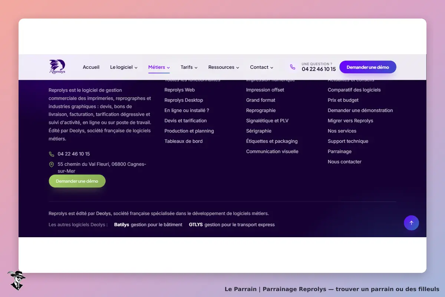This screenshot has height=297, width=445.
Task: Open the Tableaux de bord link
Action: 184,141
